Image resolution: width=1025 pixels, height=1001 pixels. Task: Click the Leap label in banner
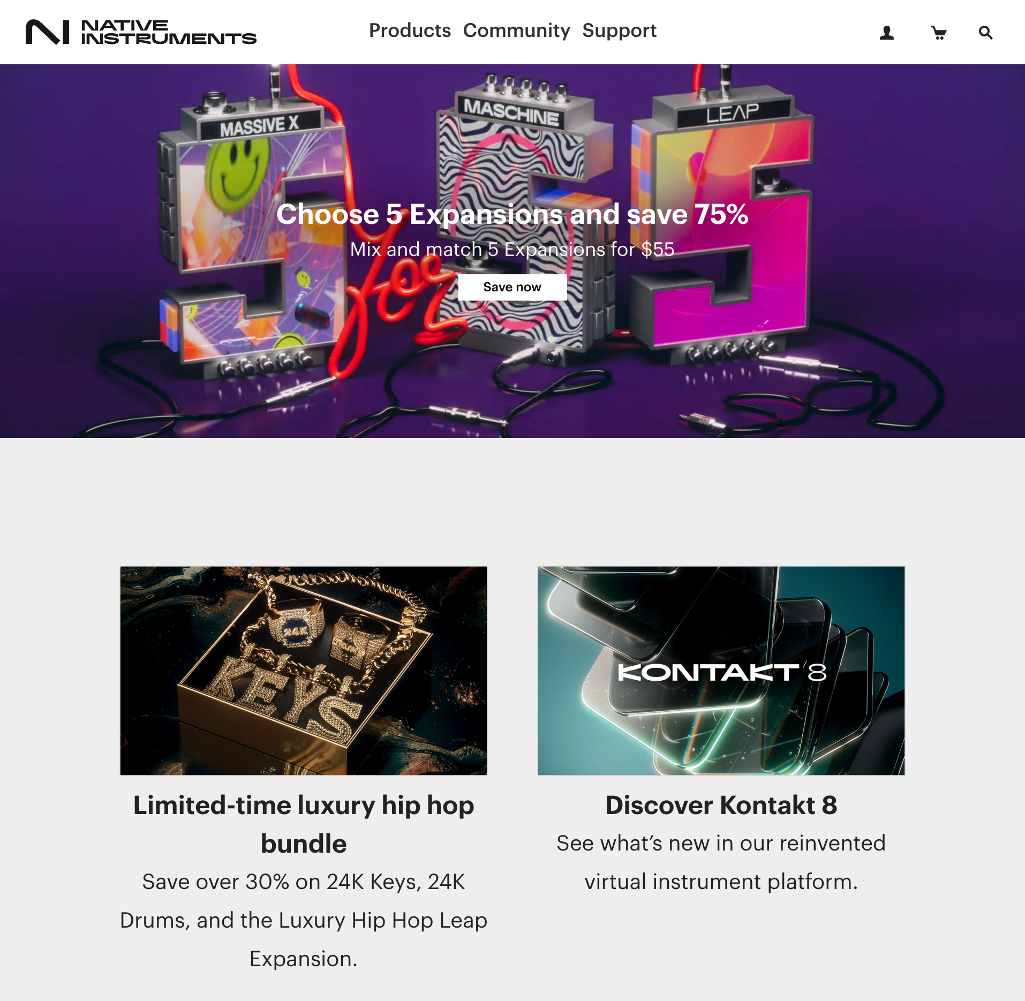(732, 113)
